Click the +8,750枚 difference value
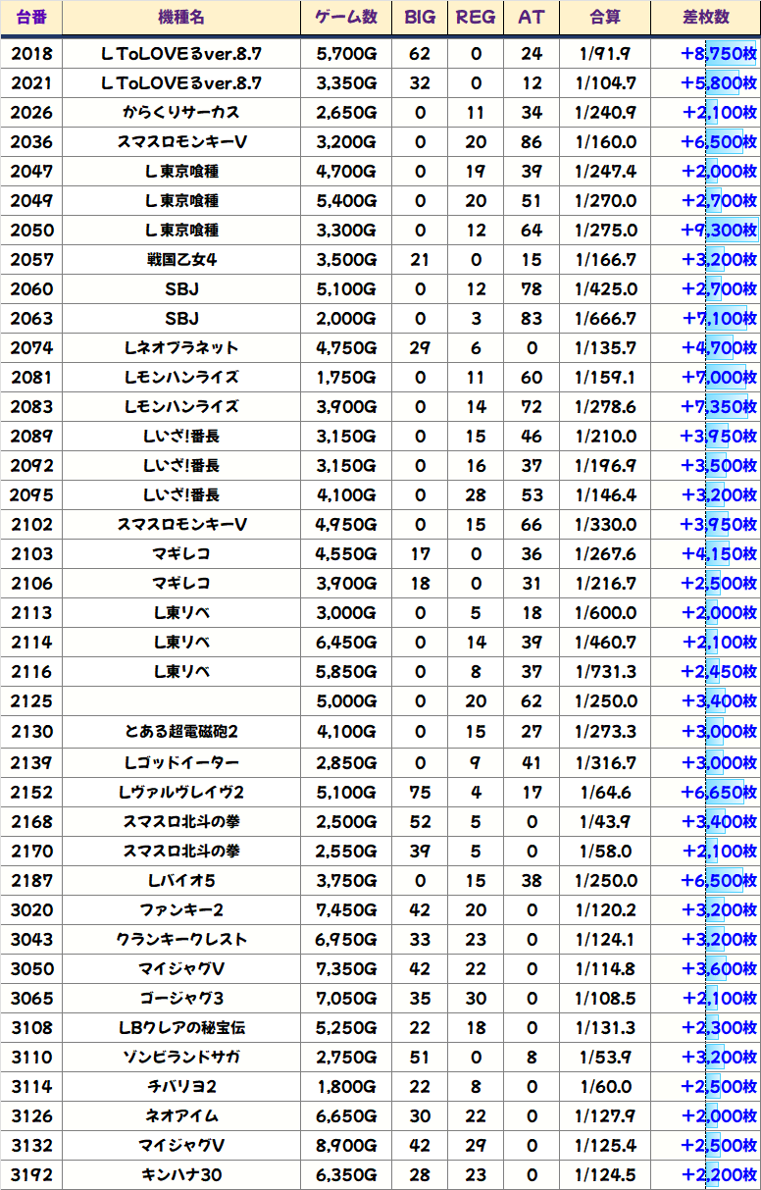 tap(718, 54)
